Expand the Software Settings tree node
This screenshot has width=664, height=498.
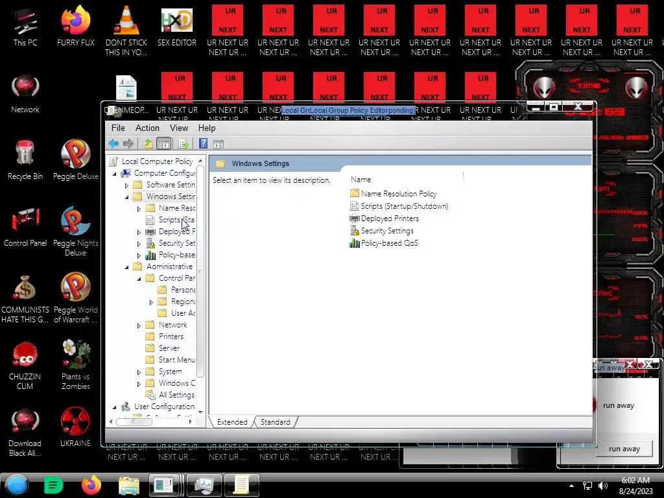(126, 185)
